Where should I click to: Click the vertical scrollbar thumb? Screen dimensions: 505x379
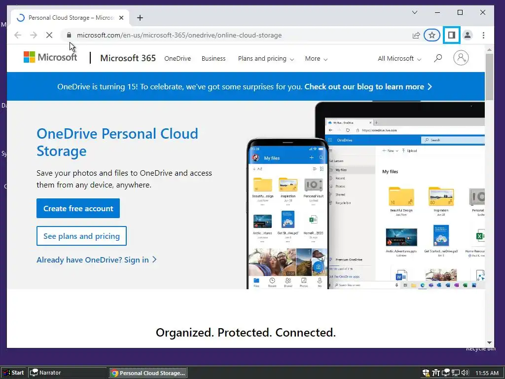point(489,76)
